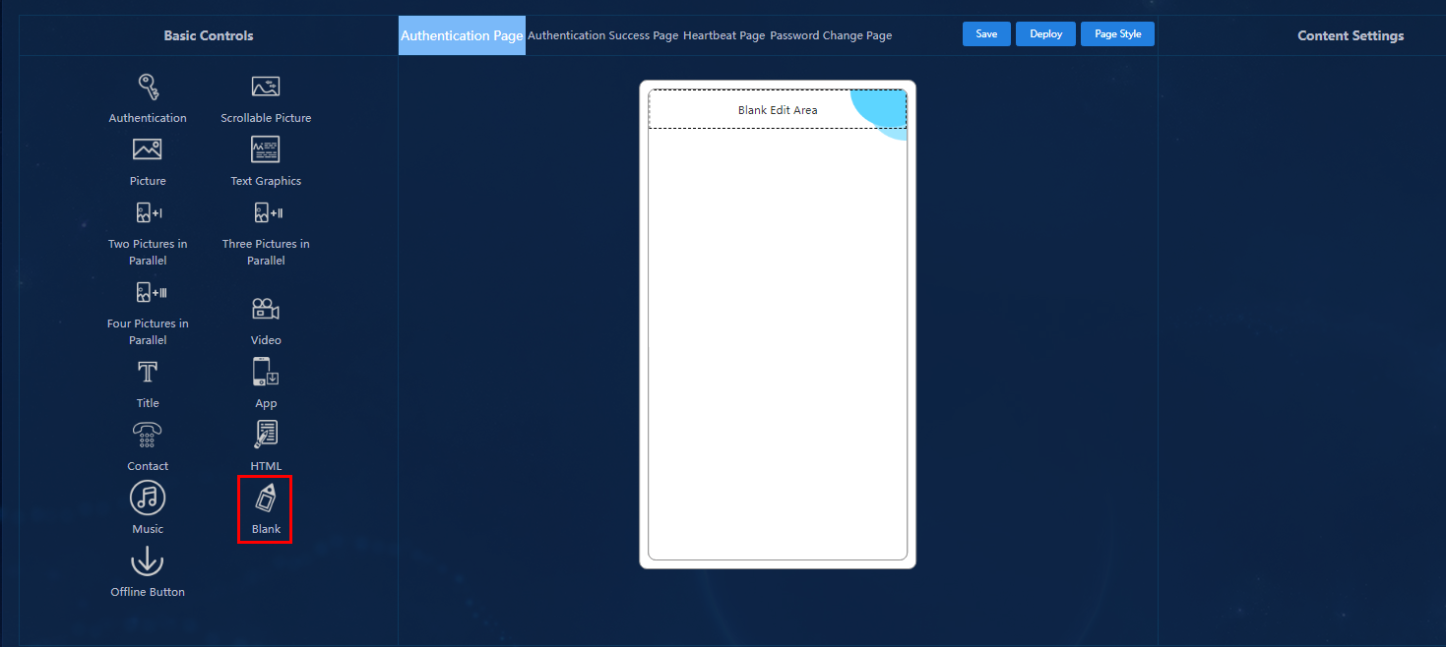Pick the HTML control icon
Screen dimensions: 1446x647
[x=266, y=435]
